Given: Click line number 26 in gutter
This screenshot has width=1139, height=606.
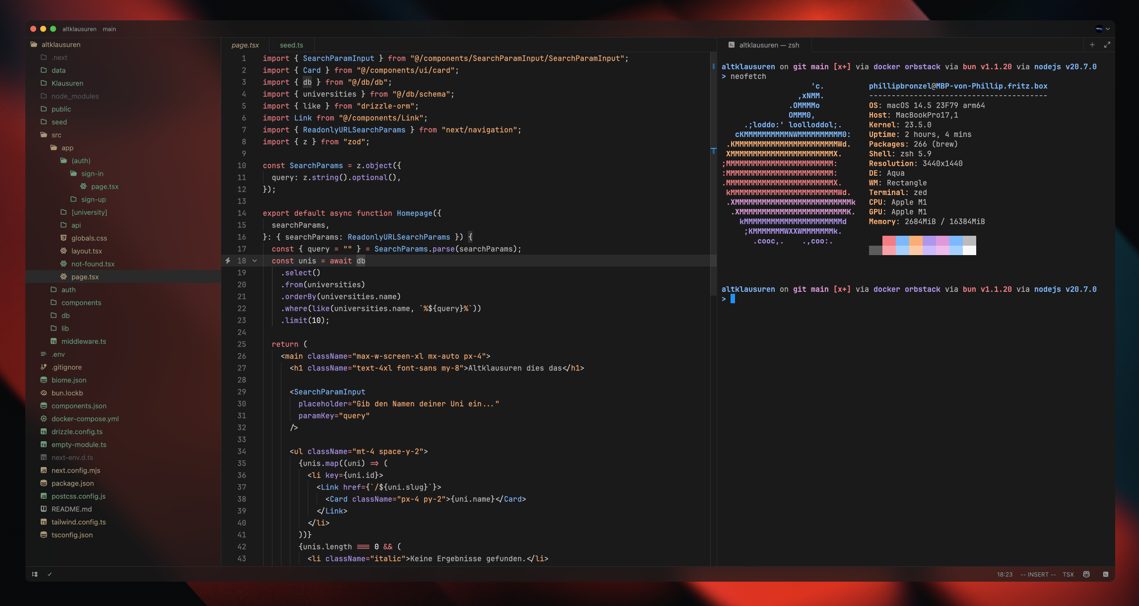Looking at the screenshot, I should (242, 356).
